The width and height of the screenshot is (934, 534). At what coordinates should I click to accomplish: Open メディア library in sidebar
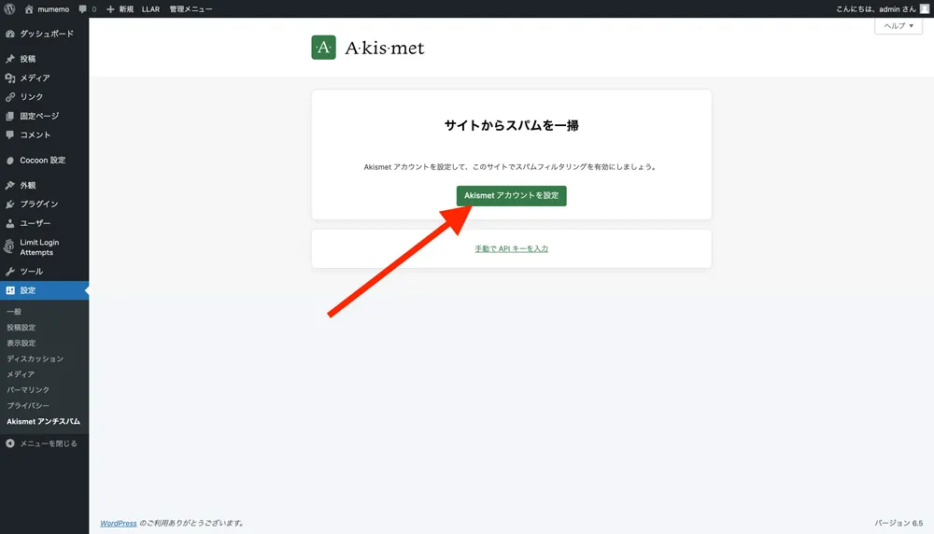35,78
